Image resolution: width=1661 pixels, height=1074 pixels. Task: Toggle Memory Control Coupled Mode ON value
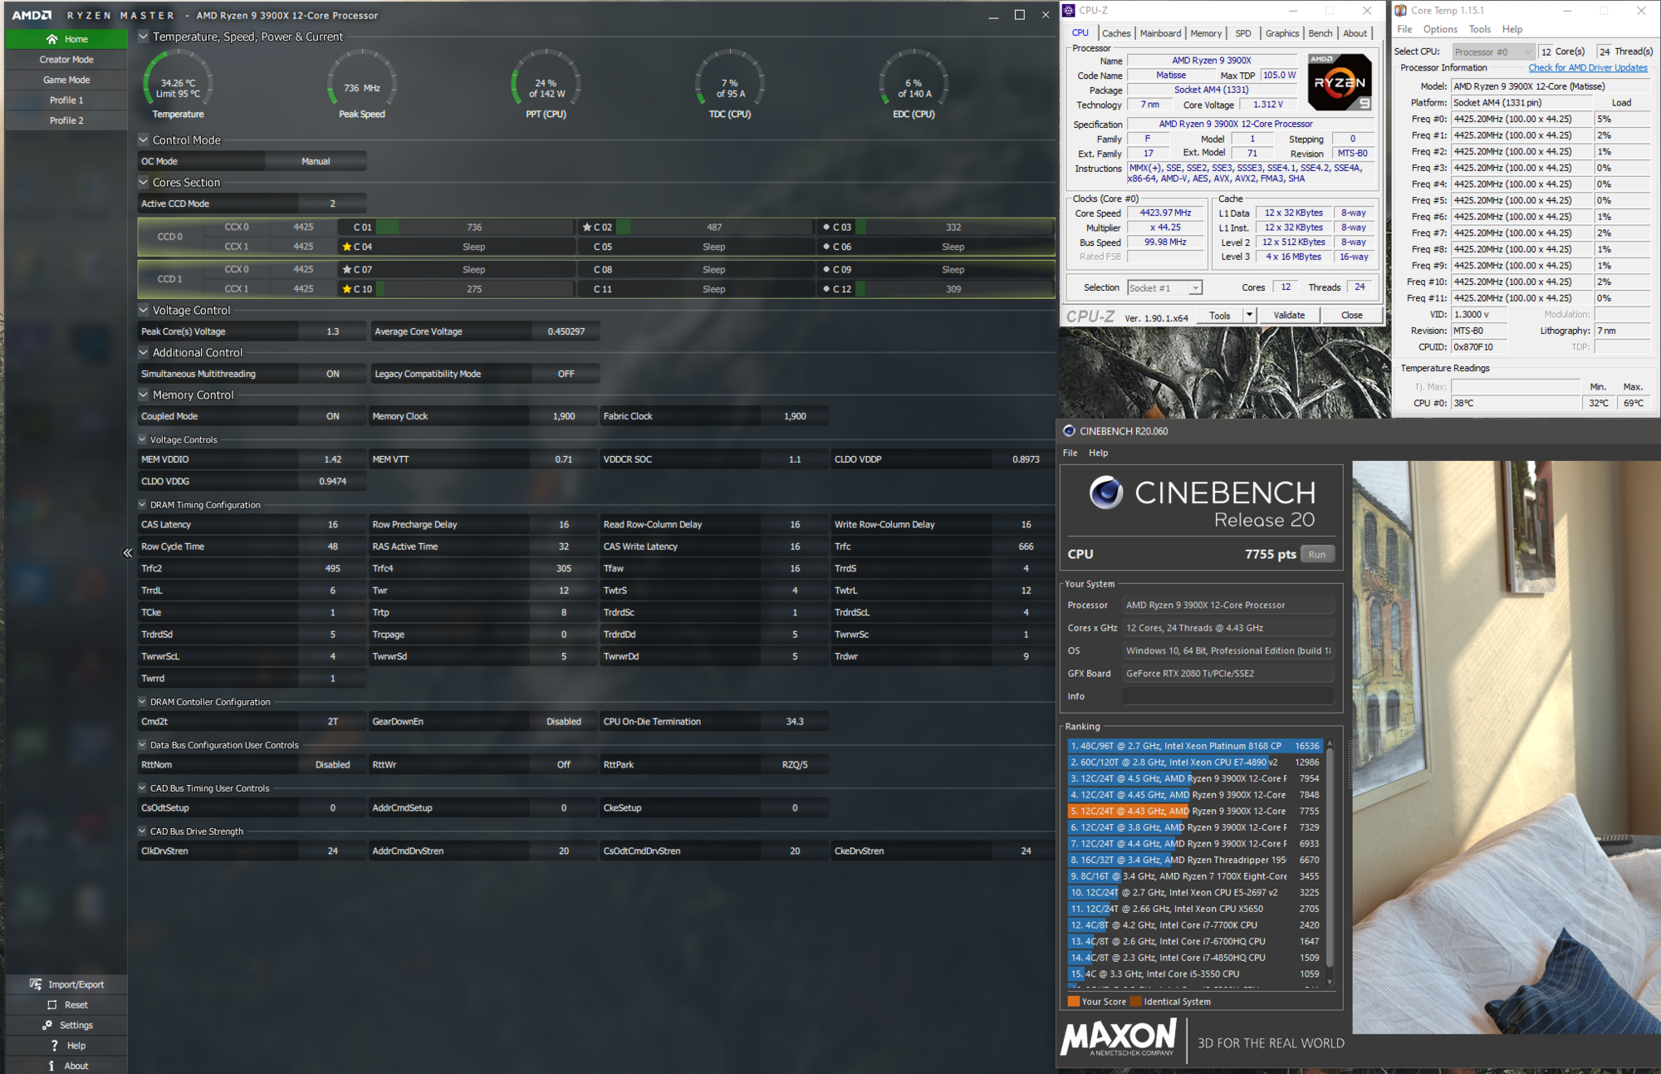pos(332,416)
